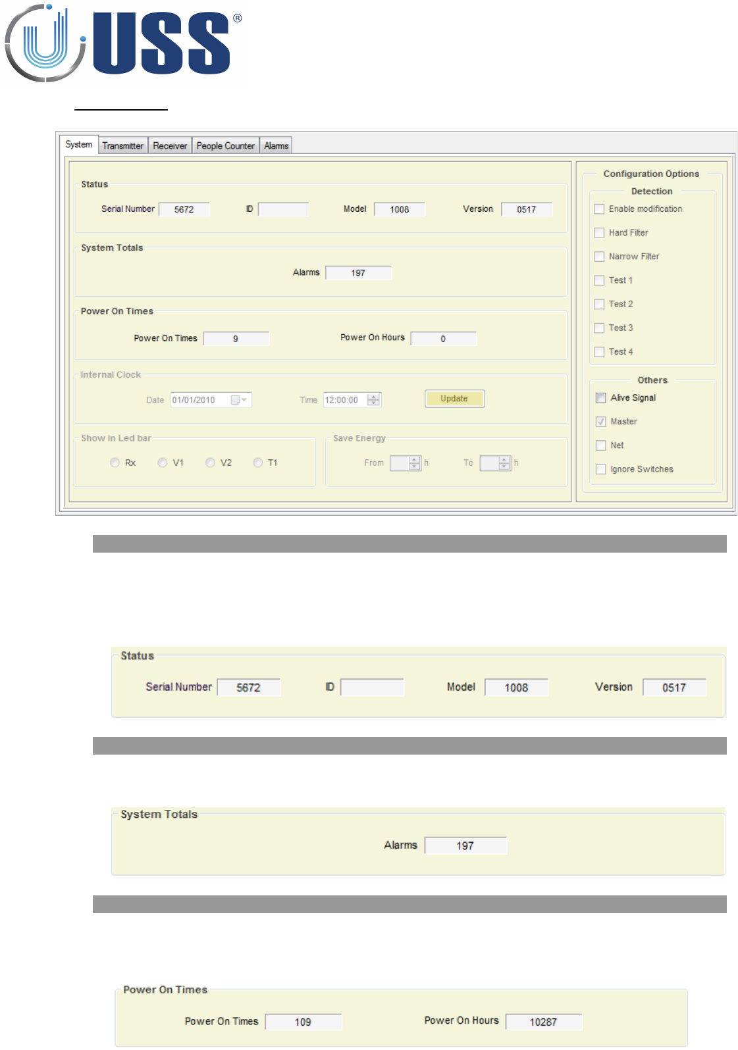This screenshot has width=738, height=1050.
Task: Click the Time stepper arrows at 12:00:00
Action: coord(374,400)
